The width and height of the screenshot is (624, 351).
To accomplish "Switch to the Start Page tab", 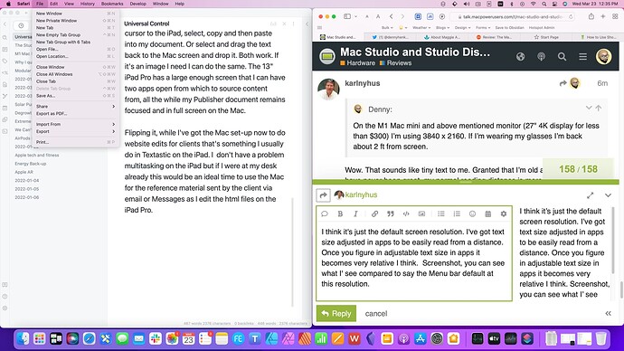I will tap(546, 37).
